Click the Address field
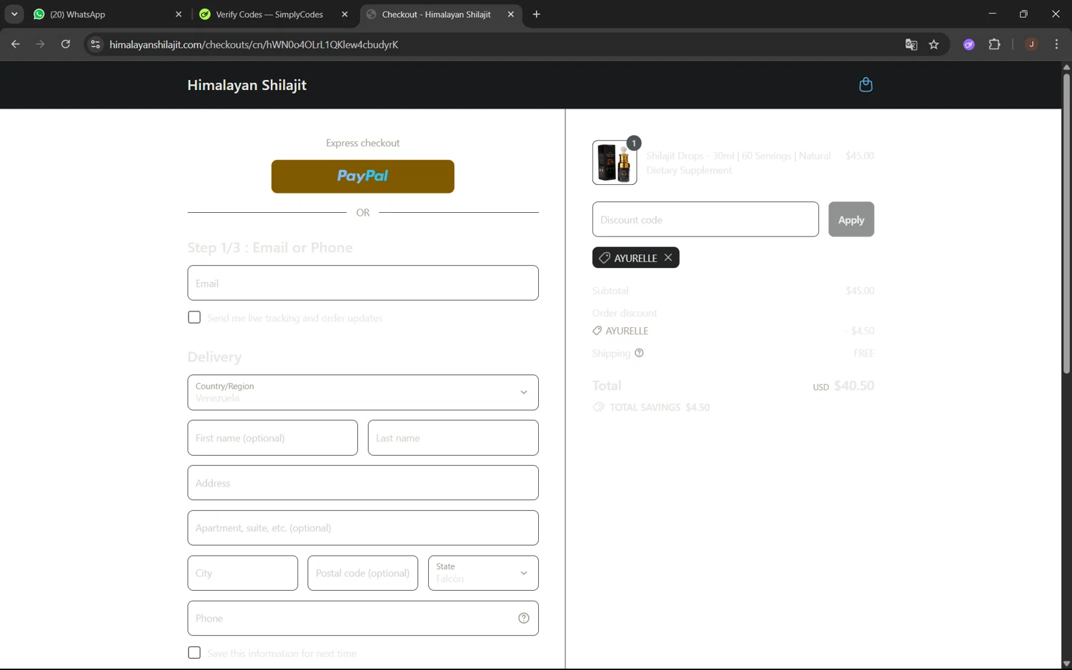The image size is (1072, 670). (x=363, y=483)
